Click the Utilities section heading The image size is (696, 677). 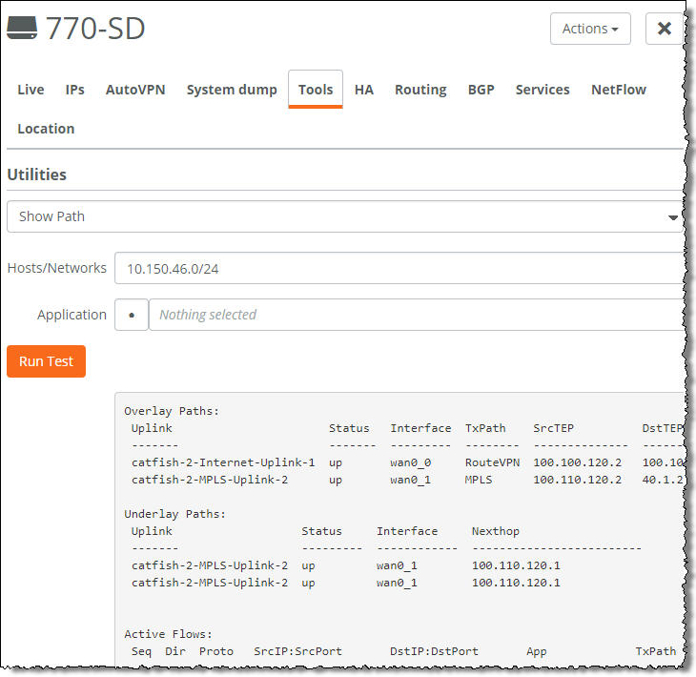[x=37, y=174]
